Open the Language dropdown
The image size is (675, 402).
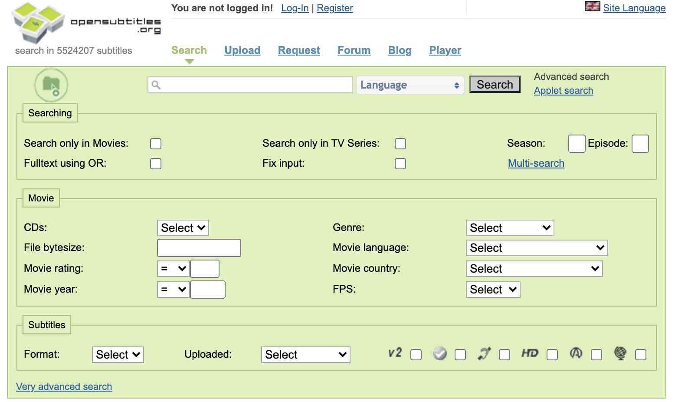pyautogui.click(x=410, y=85)
